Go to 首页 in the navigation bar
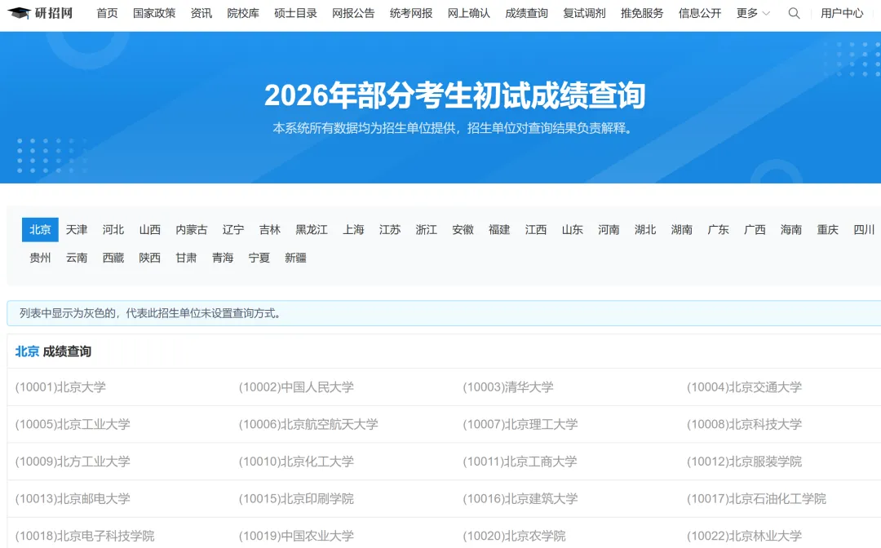The width and height of the screenshot is (881, 548). click(107, 13)
